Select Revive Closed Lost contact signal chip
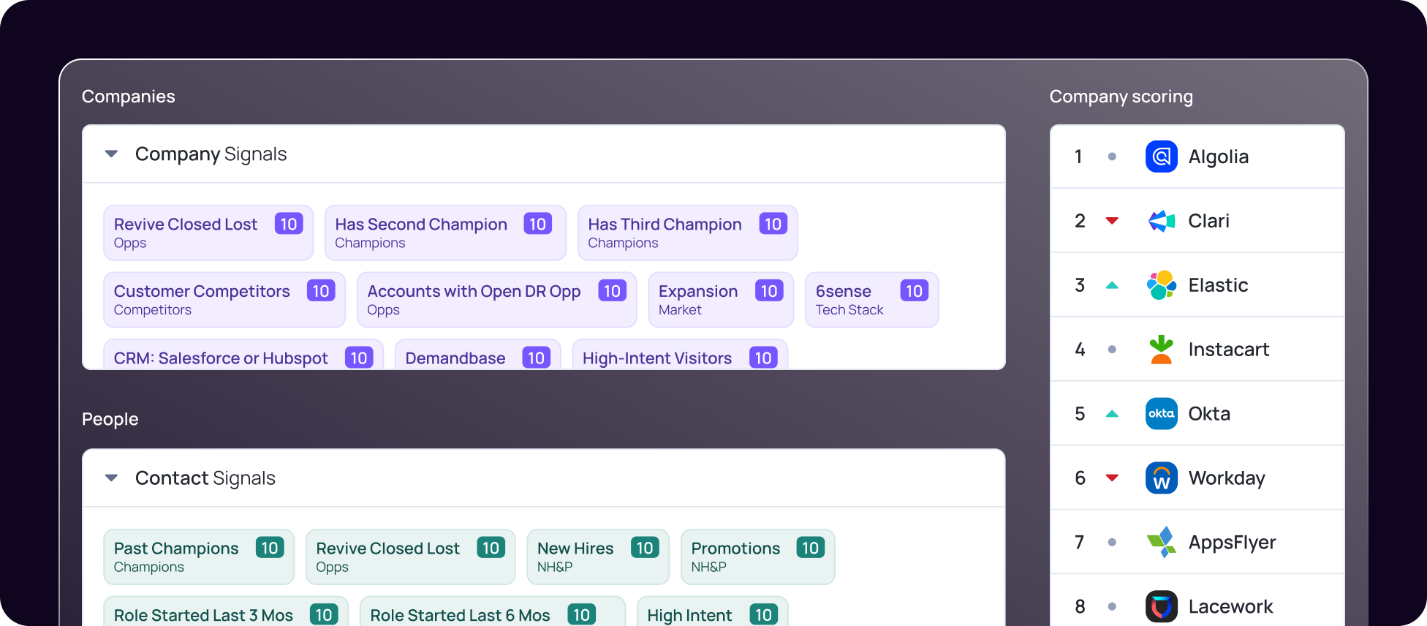Viewport: 1427px width, 626px height. tap(410, 557)
